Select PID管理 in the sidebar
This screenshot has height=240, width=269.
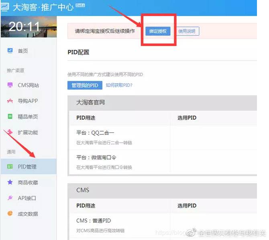pos(27,167)
